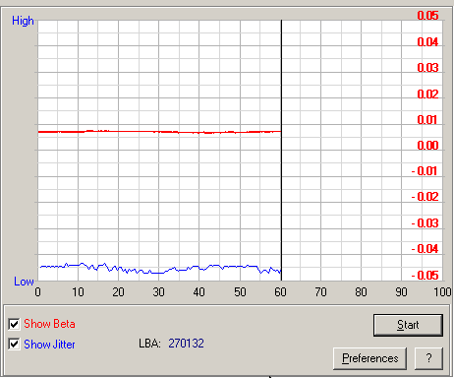The width and height of the screenshot is (454, 378).
Task: Toggle the Show Jitter checkbox
Action: [14, 345]
